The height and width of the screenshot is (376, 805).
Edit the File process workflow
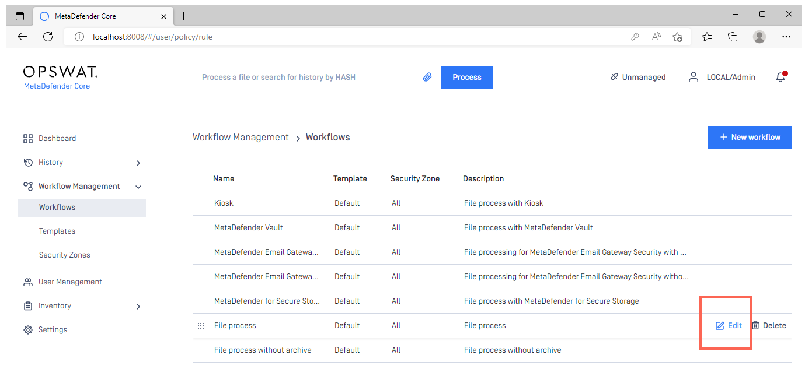click(x=729, y=326)
